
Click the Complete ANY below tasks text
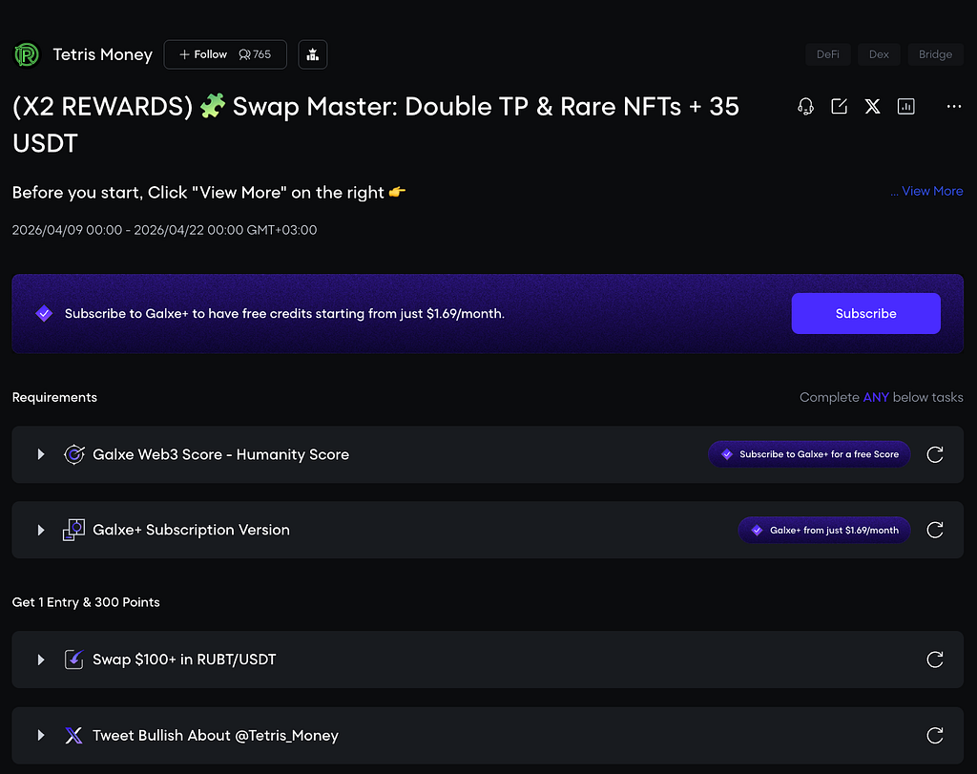pyautogui.click(x=881, y=397)
